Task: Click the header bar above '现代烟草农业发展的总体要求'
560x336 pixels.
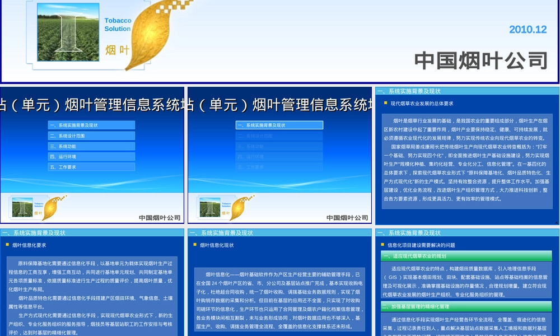Action: (467, 91)
